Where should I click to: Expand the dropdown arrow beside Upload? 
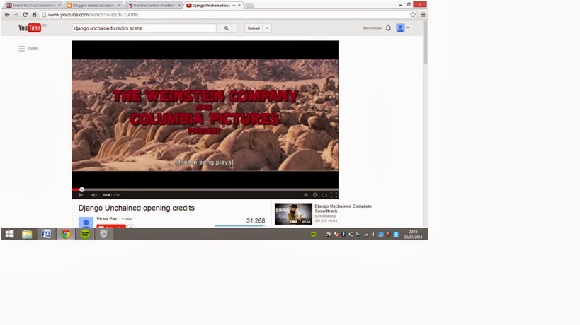[x=267, y=28]
